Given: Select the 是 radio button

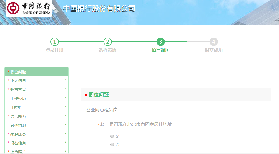Looking at the screenshot, I should [112, 136].
